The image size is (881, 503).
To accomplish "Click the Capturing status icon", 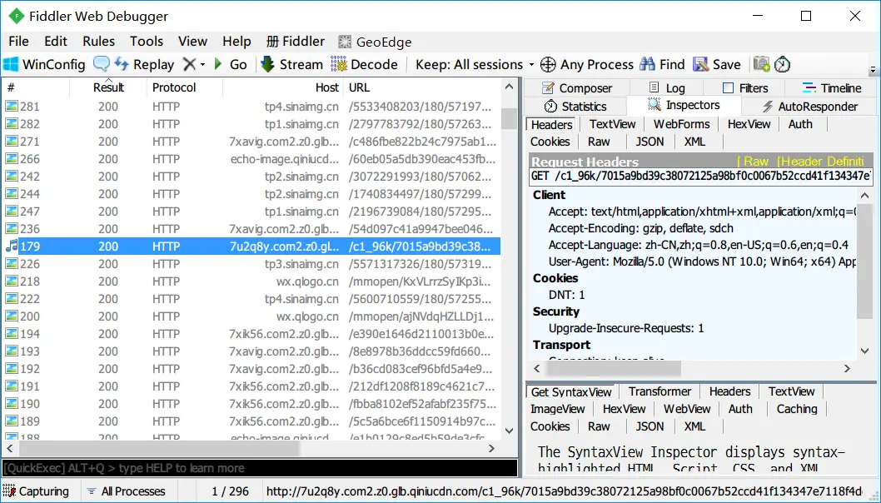I will [9, 491].
